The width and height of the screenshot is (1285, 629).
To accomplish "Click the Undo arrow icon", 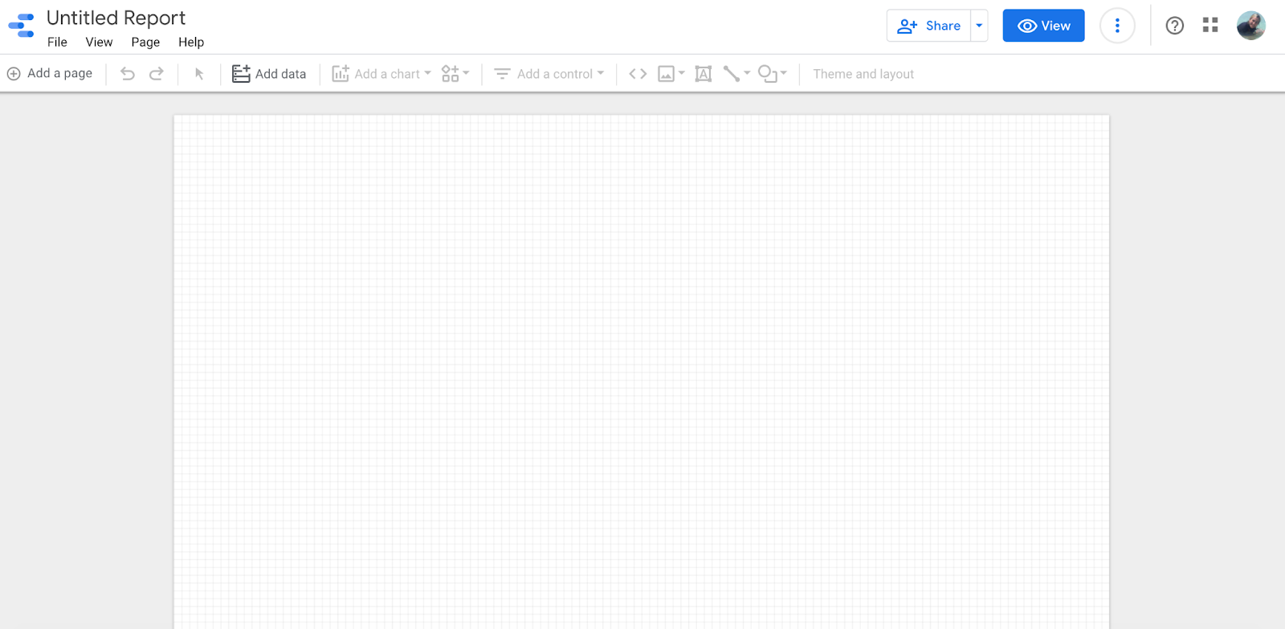I will pyautogui.click(x=128, y=74).
